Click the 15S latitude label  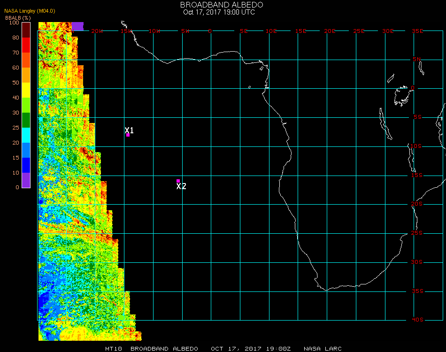417,175
